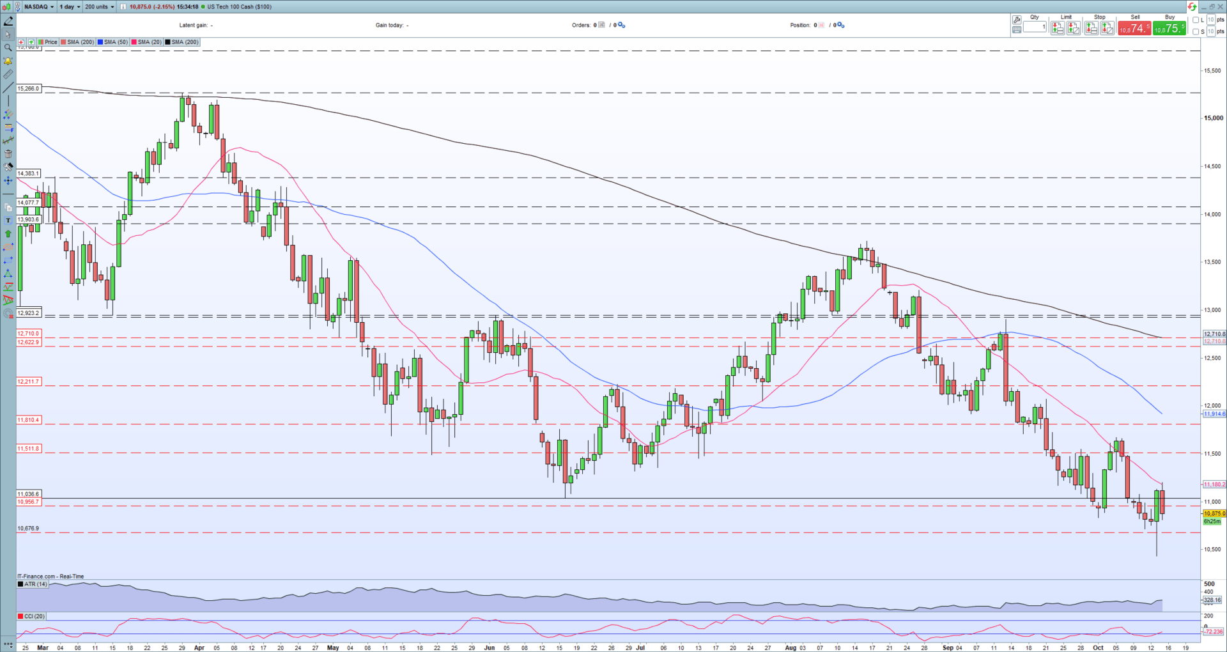Click the 15,266.0 horizontal line label

click(29, 89)
